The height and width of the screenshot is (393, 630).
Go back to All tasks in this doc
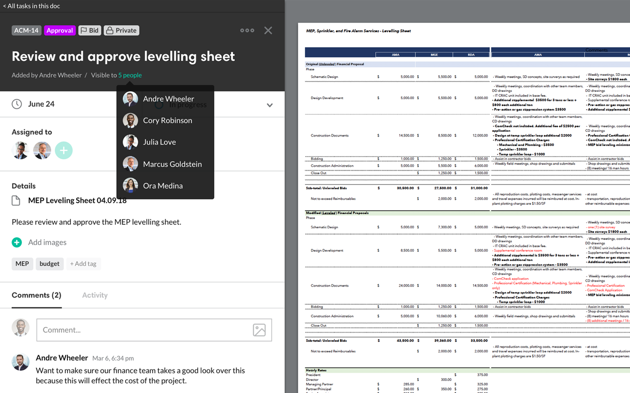coord(31,6)
